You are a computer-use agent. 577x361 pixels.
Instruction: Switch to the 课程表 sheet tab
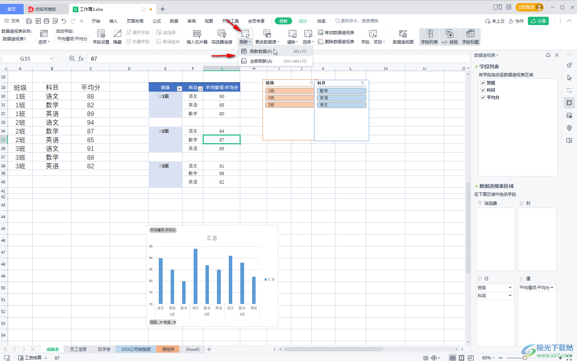[x=168, y=349]
